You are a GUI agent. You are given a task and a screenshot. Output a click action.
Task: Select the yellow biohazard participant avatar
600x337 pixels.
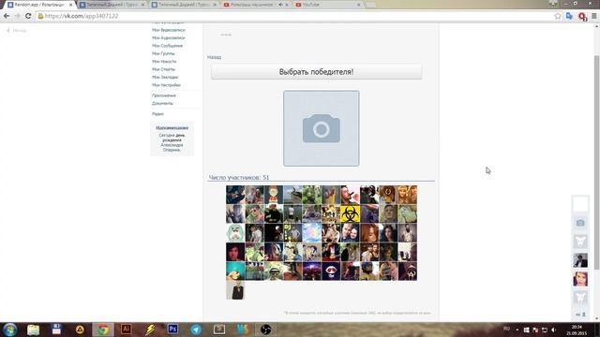[x=350, y=214]
